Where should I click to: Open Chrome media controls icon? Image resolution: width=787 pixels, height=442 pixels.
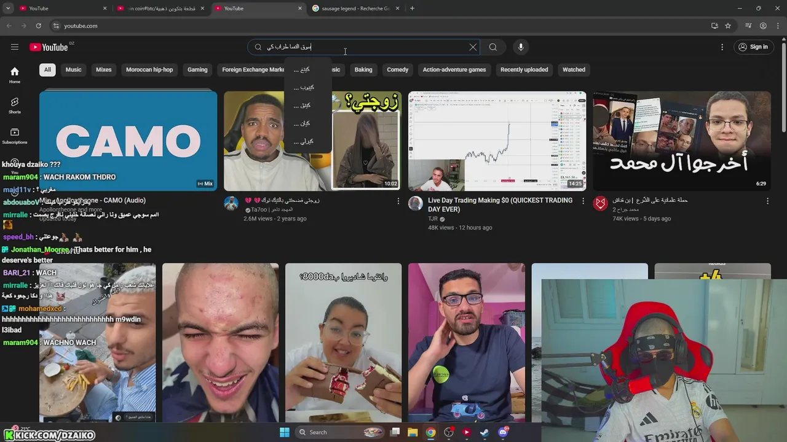(748, 26)
